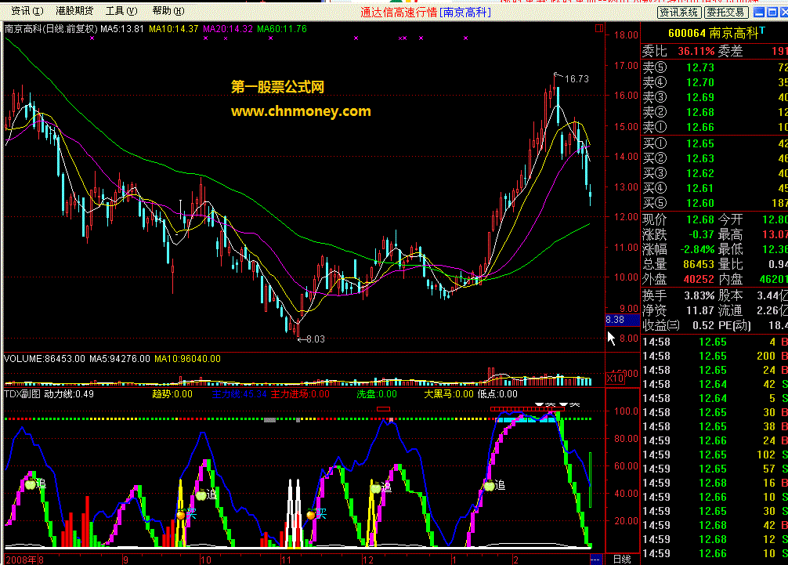Select the 日线 period label
The image size is (788, 565).
(622, 559)
